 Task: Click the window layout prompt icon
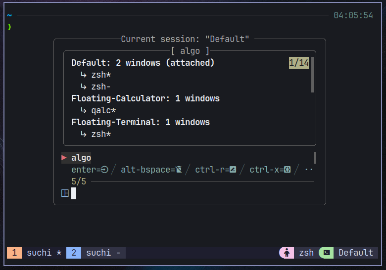[65, 193]
